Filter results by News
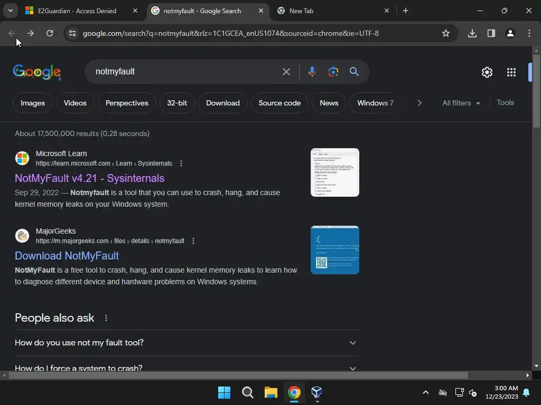 pyautogui.click(x=329, y=103)
